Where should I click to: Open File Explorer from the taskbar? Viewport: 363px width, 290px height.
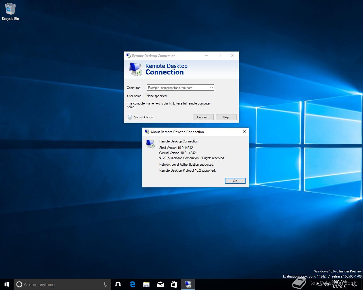[x=146, y=284]
